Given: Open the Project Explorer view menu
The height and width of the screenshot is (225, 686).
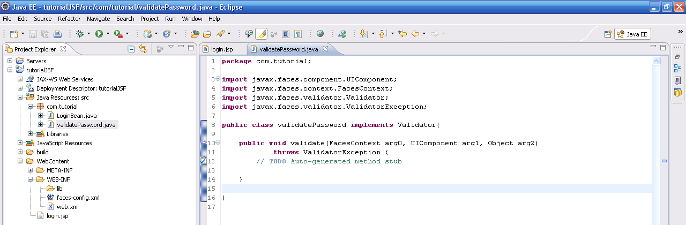Looking at the screenshot, I should 171,47.
